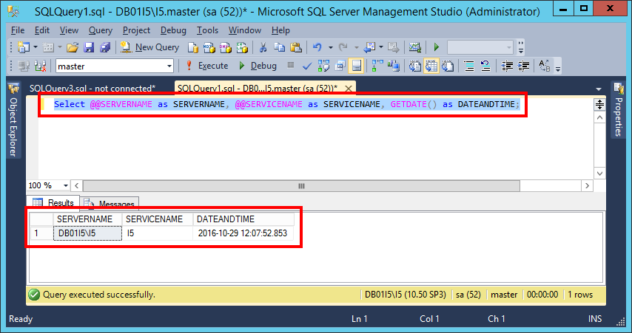Click the Increase Indent icon
The image size is (632, 333).
point(523,66)
